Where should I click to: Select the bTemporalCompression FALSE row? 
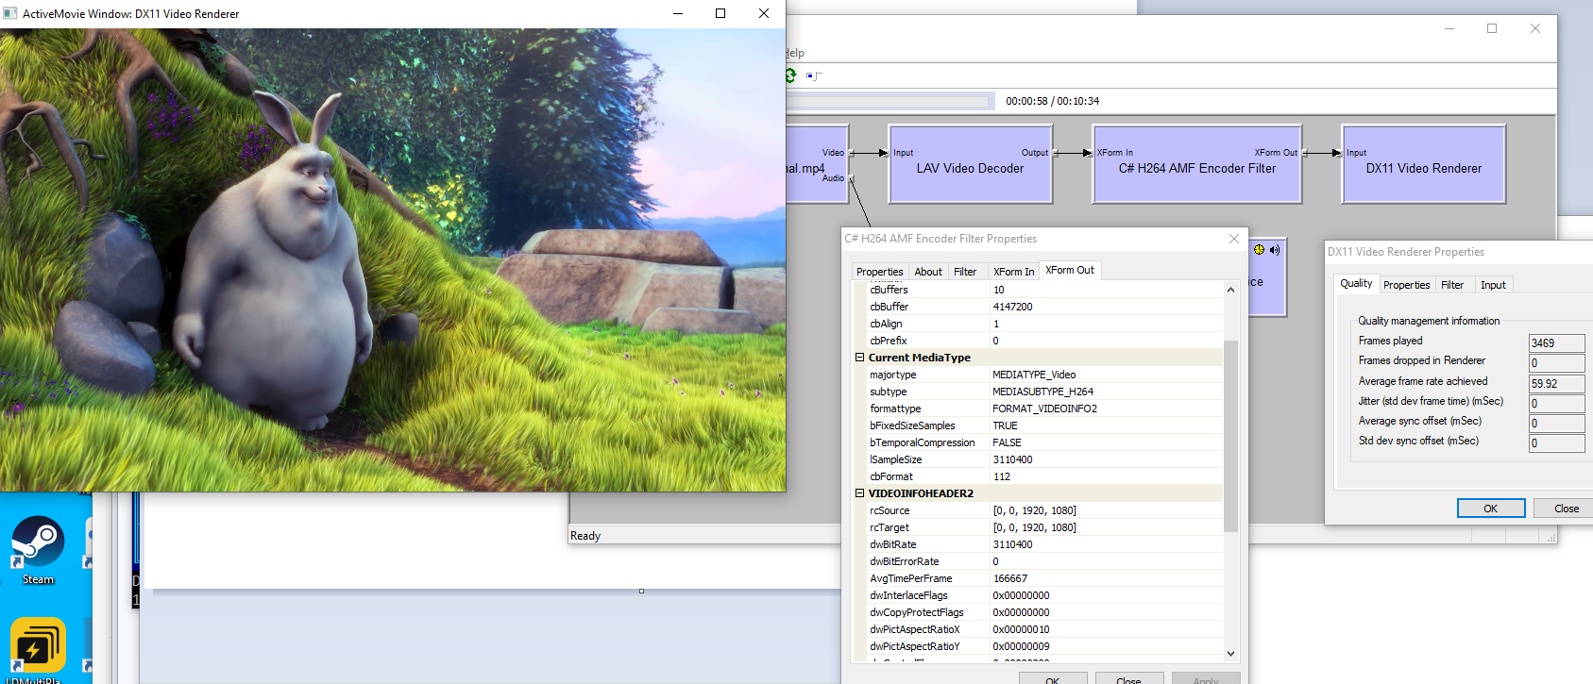click(x=1044, y=442)
